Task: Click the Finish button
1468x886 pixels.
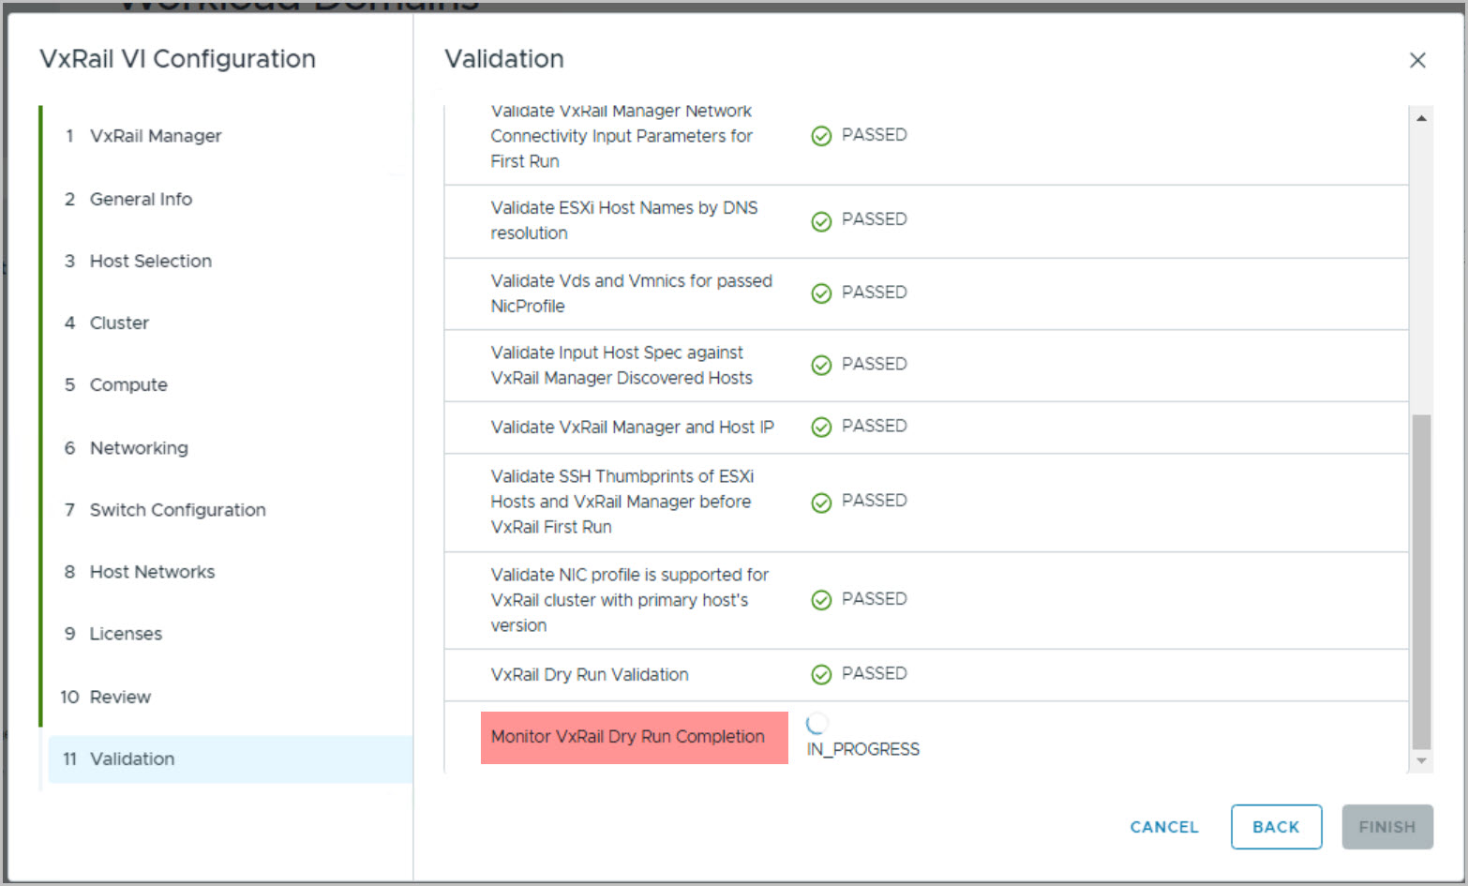Action: coord(1386,827)
